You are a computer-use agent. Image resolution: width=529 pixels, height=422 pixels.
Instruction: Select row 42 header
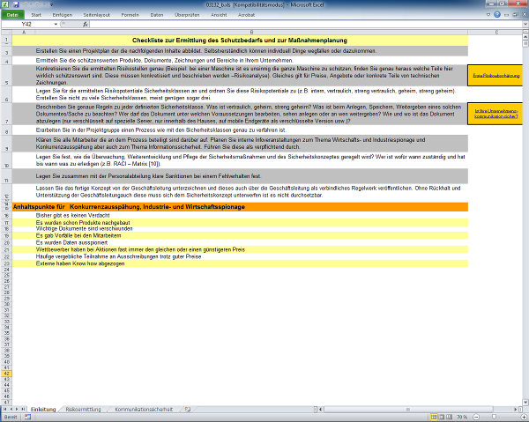(x=4, y=374)
